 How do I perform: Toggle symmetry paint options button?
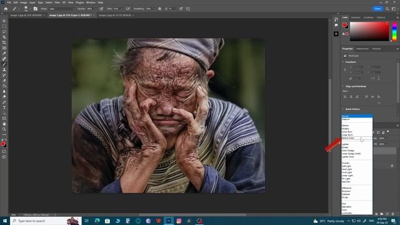188,9
